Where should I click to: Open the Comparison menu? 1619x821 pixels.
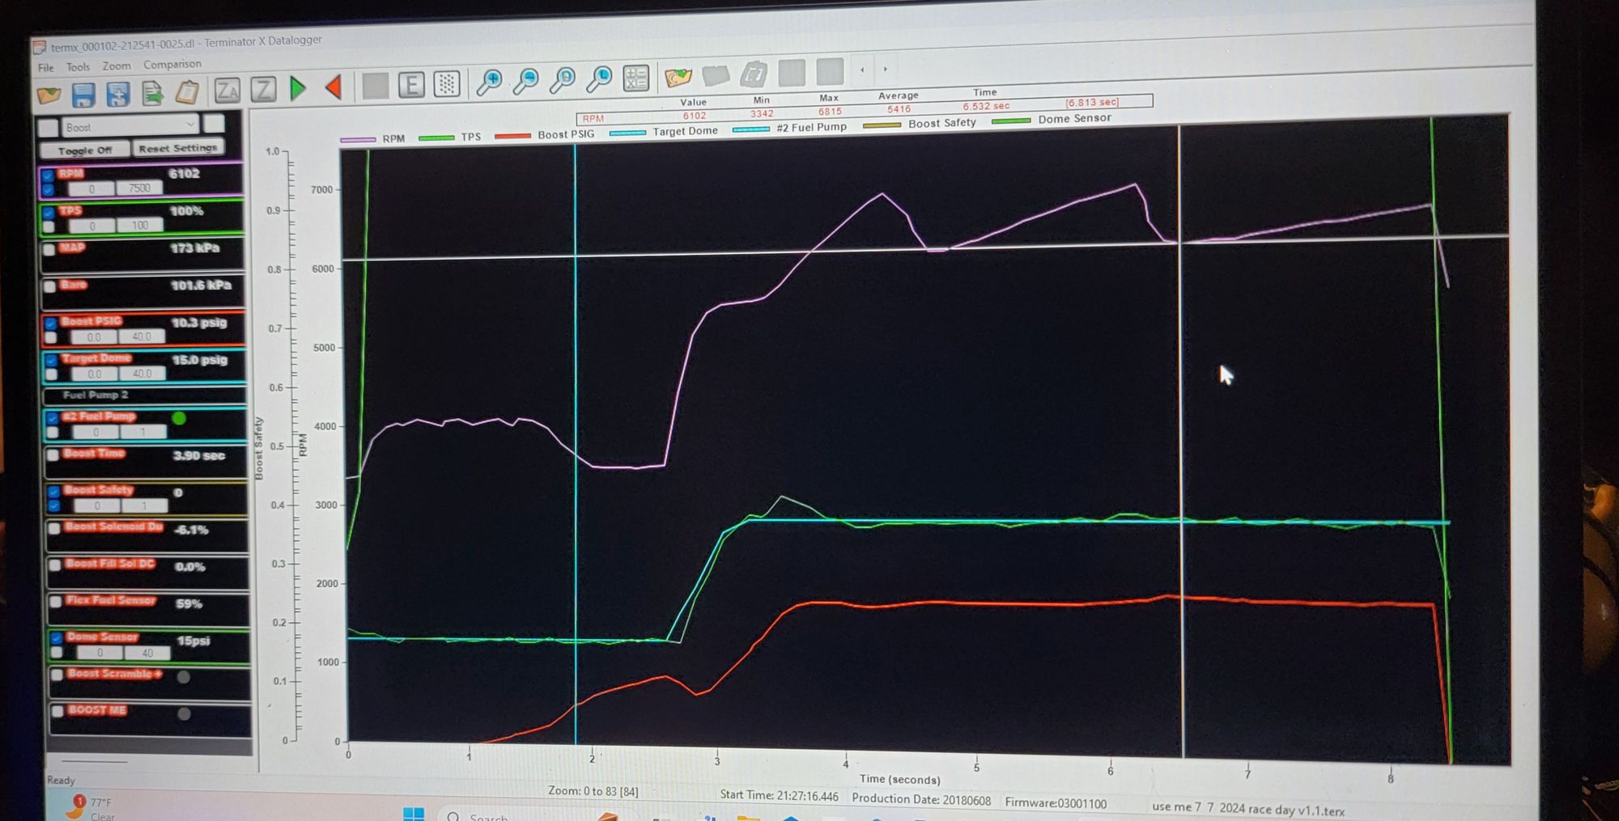pos(172,65)
